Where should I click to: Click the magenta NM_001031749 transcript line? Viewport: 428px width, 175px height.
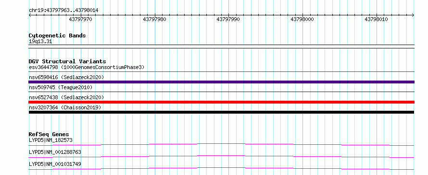(x=222, y=168)
